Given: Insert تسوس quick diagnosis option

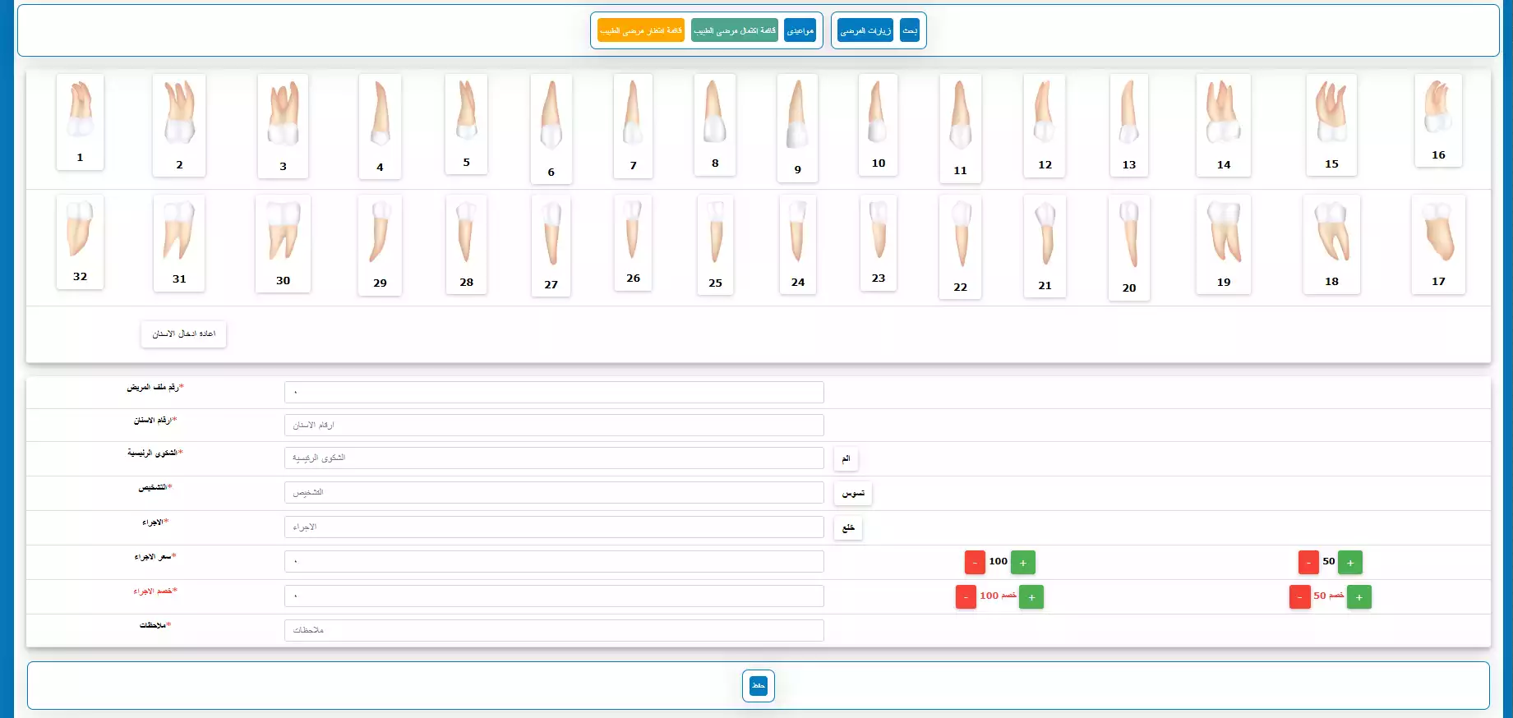Looking at the screenshot, I should pos(853,493).
